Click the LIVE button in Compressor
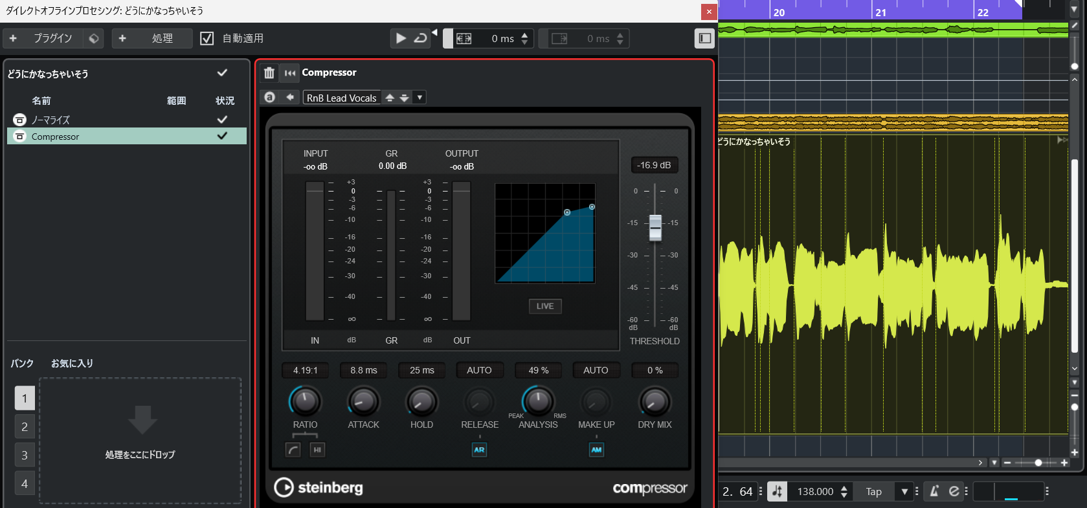 (545, 306)
